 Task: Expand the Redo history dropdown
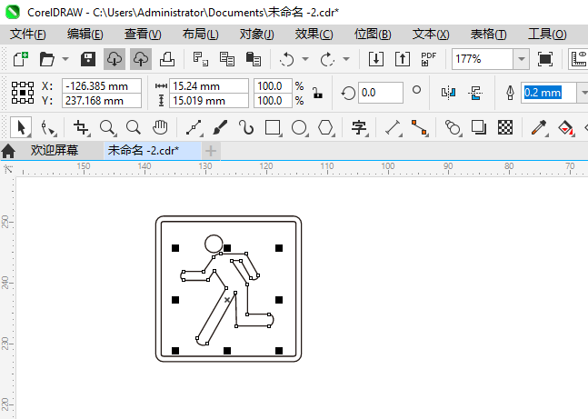pos(346,59)
